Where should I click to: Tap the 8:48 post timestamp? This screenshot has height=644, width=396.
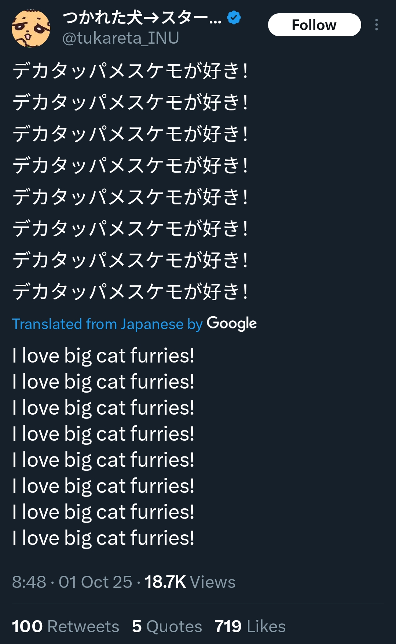point(29,582)
